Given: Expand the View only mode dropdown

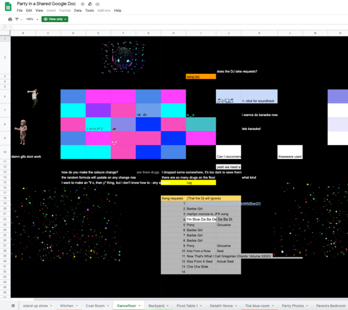Looking at the screenshot, I should click(55, 19).
